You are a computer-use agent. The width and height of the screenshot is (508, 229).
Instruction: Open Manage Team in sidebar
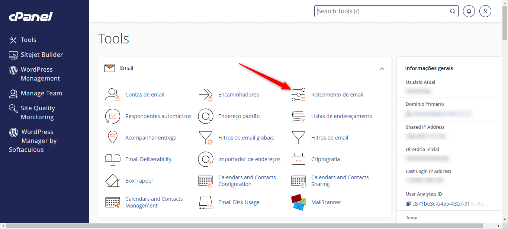pos(35,93)
